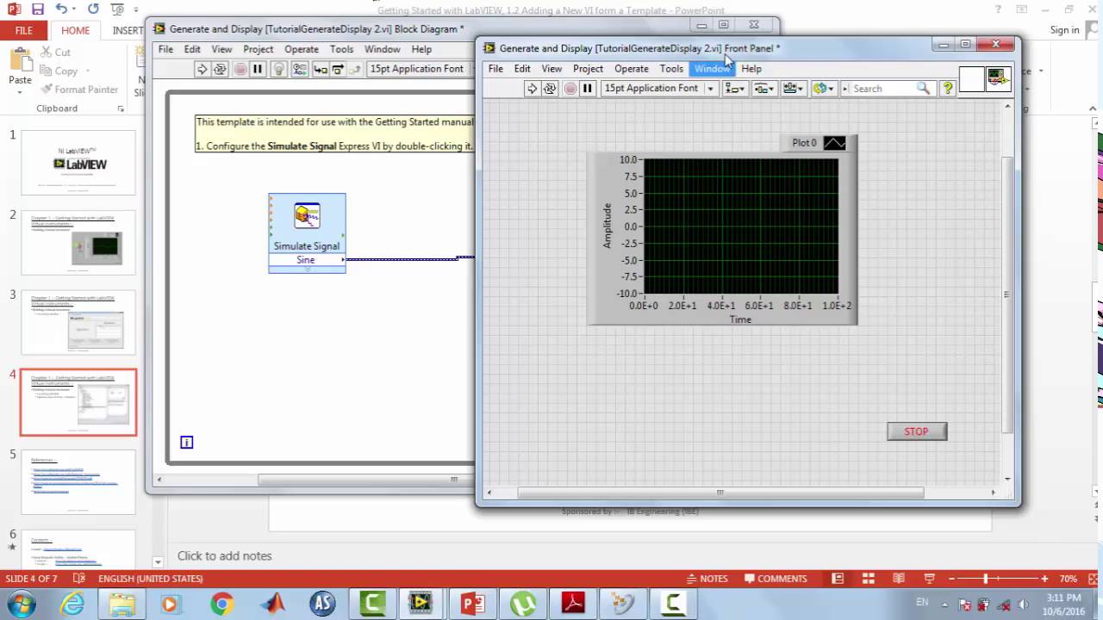Image resolution: width=1103 pixels, height=620 pixels.
Task: Click the waveform graph plot area
Action: pos(740,226)
